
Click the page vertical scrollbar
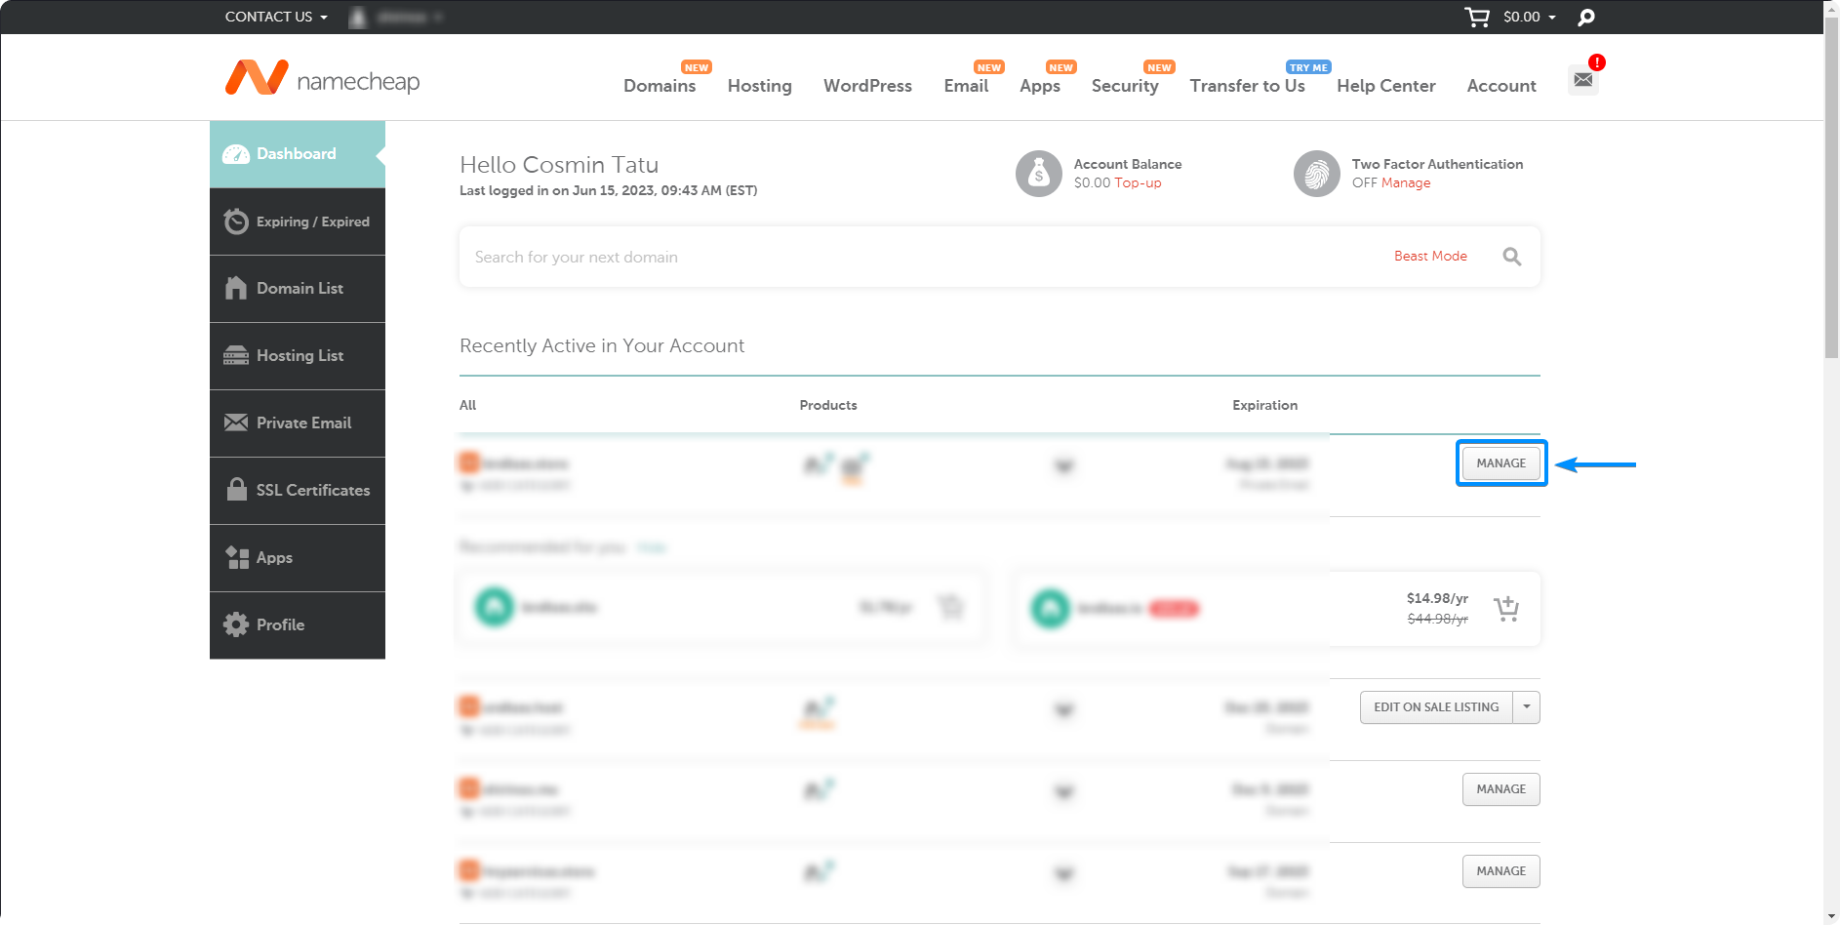pyautogui.click(x=1831, y=185)
